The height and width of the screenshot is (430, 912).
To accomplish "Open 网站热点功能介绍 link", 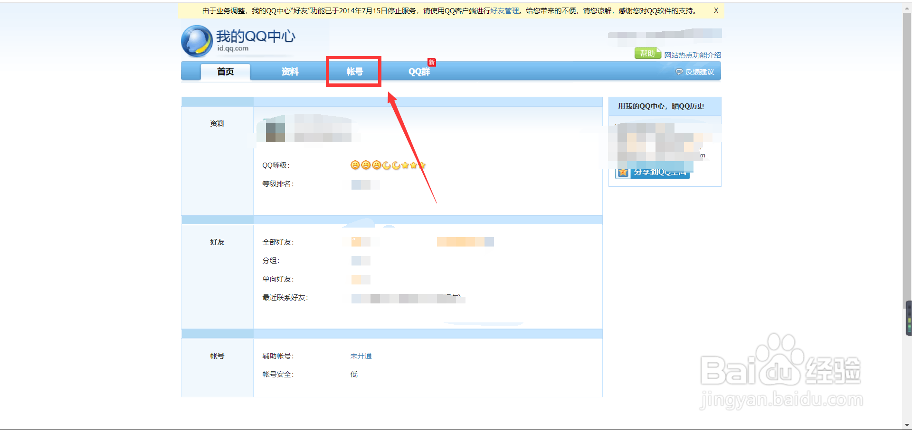I will click(693, 55).
